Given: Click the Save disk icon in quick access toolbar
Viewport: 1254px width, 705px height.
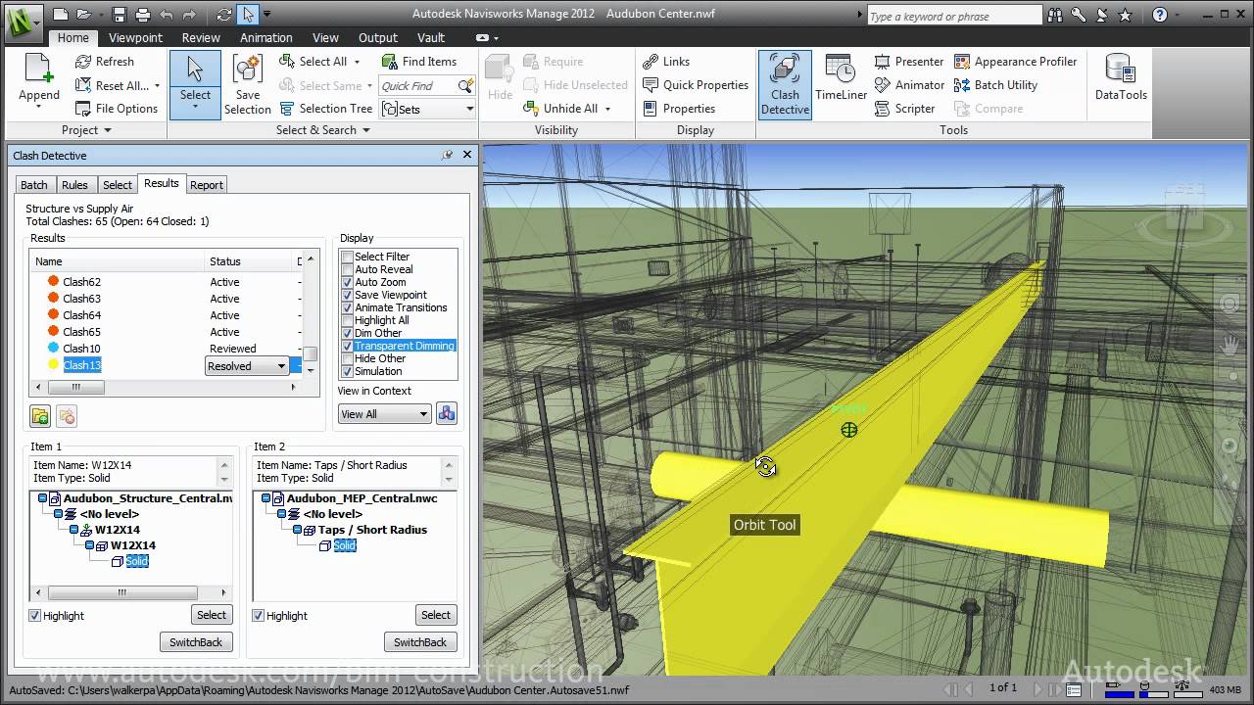Looking at the screenshot, I should click(x=120, y=15).
